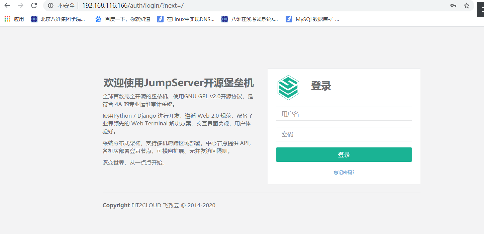Click the 八维在线考试系统 bookmark favicon
Screen dimensions: 484x234
pos(224,19)
